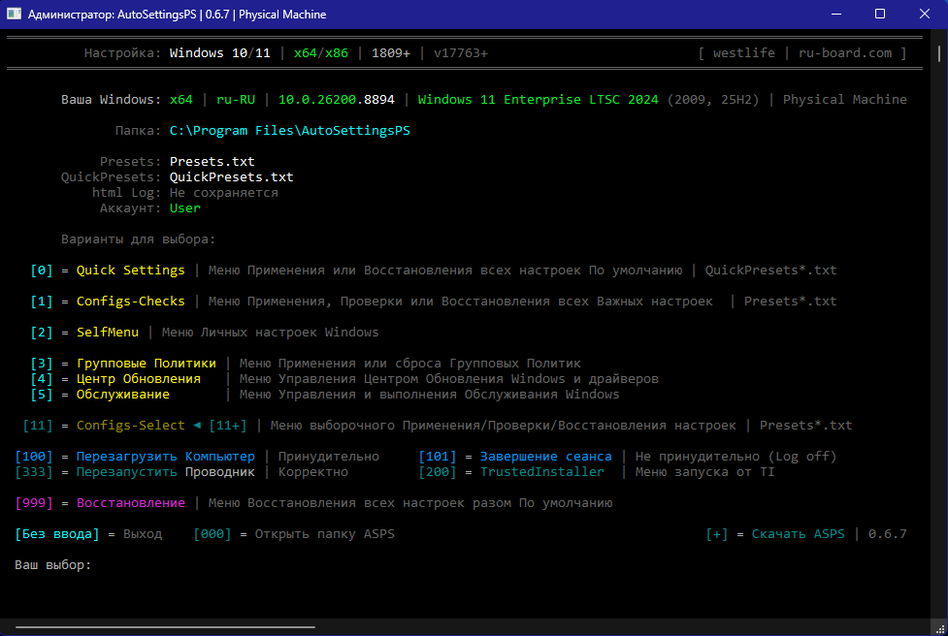The image size is (948, 636).
Task: Click 'Перезагрузить Компьютер' option
Action: pos(166,456)
